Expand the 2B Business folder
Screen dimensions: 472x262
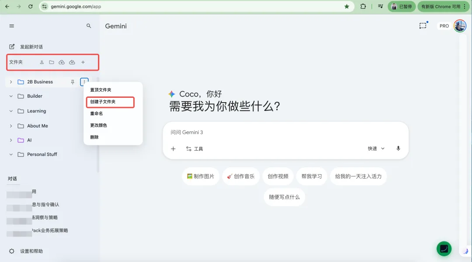11,82
